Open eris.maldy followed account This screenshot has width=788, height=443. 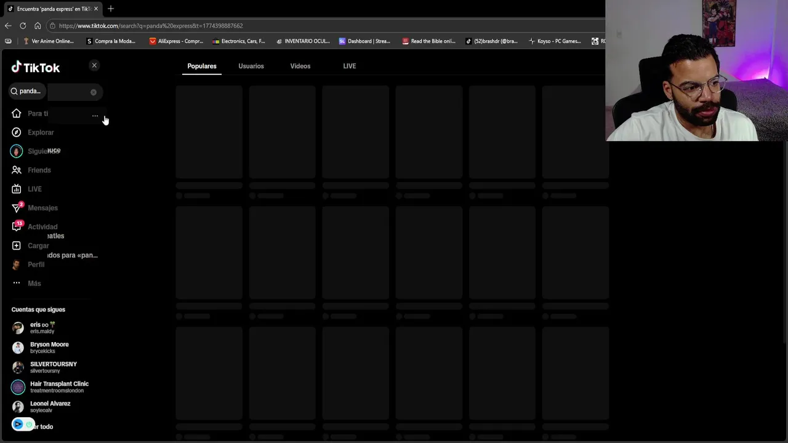click(x=43, y=327)
